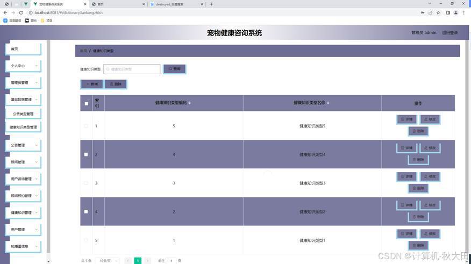Open a new browser tab with plus
The height and width of the screenshot is (264, 471).
211,4
